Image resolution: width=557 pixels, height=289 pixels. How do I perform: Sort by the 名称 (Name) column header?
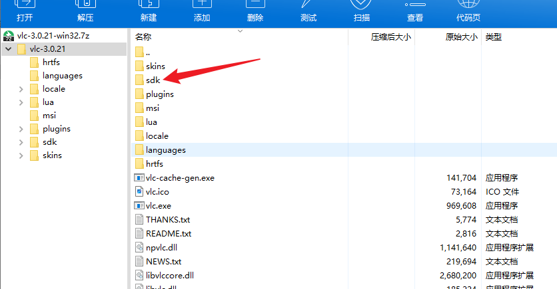(x=143, y=37)
